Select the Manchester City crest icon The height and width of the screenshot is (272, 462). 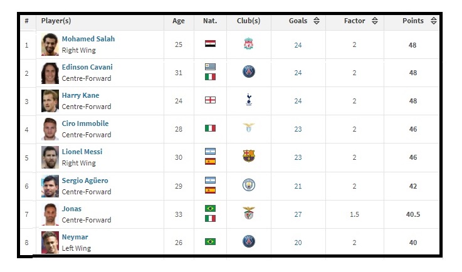249,185
